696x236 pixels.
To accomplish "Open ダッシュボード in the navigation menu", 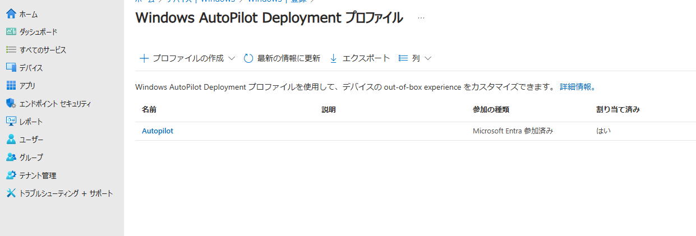I will point(38,32).
